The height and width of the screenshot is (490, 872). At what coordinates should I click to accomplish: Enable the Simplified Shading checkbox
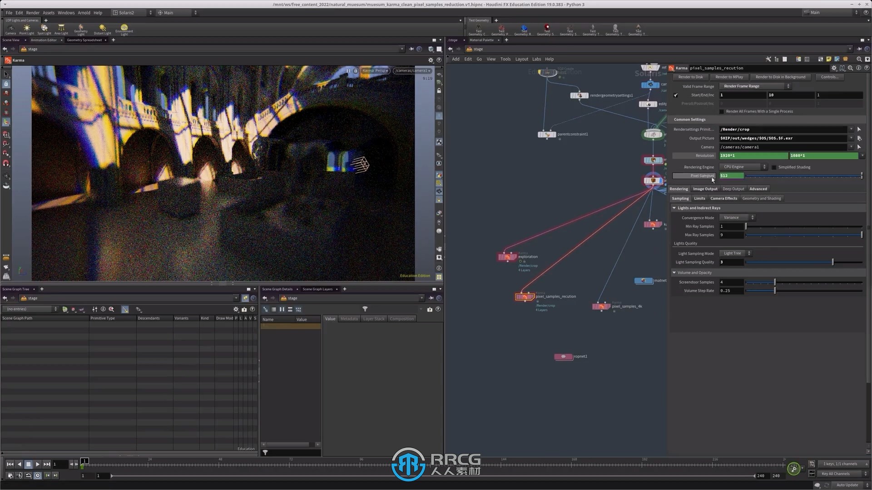coord(774,167)
